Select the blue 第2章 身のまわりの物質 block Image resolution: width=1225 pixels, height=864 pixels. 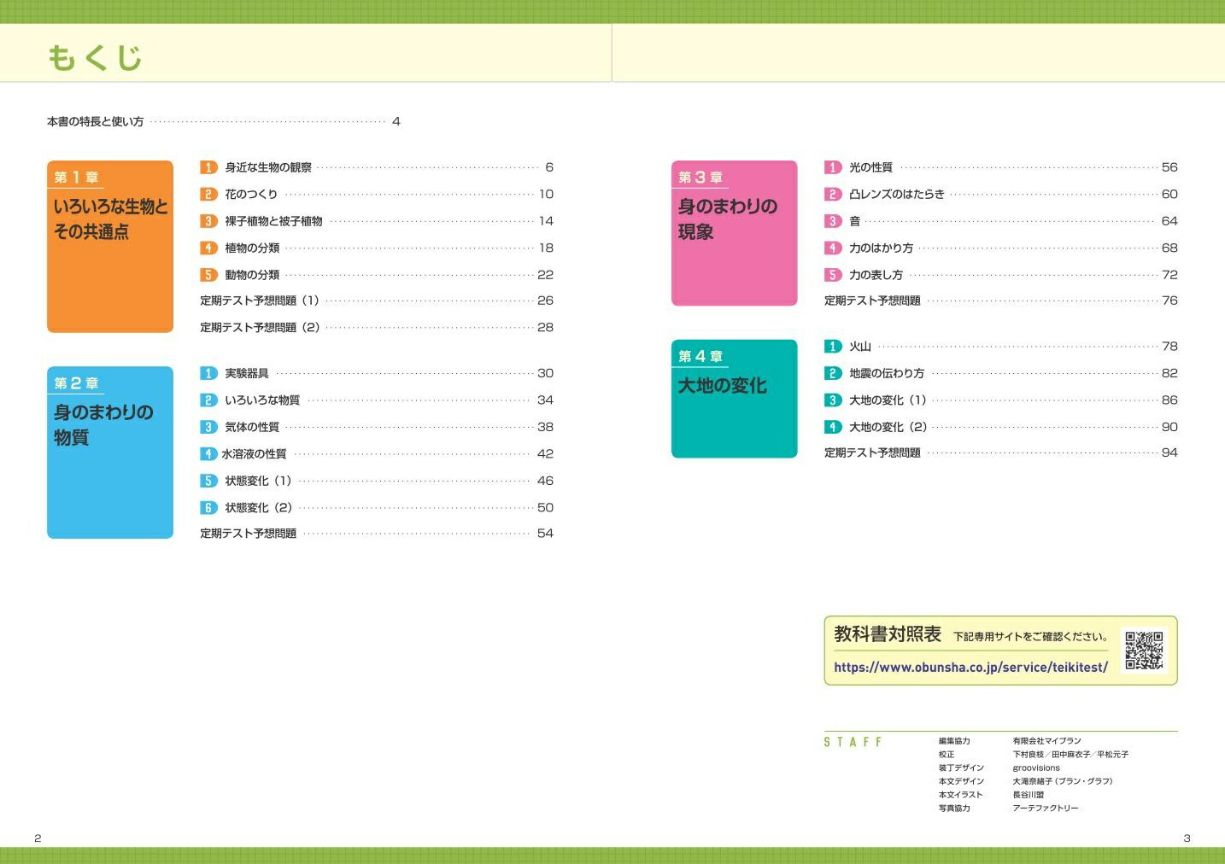pos(110,452)
